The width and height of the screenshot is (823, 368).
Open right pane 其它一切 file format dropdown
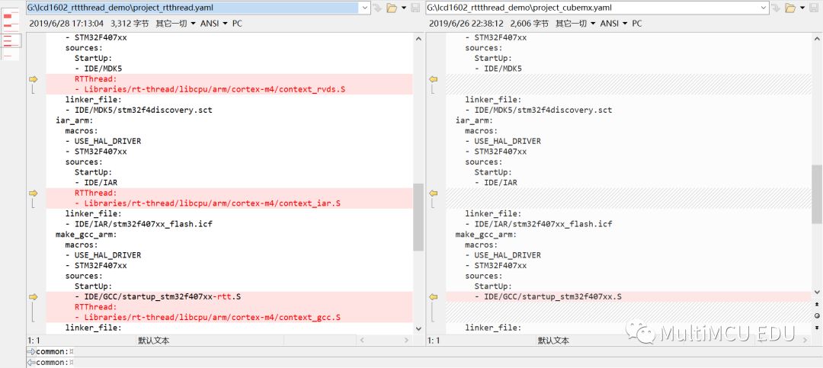pyautogui.click(x=575, y=24)
